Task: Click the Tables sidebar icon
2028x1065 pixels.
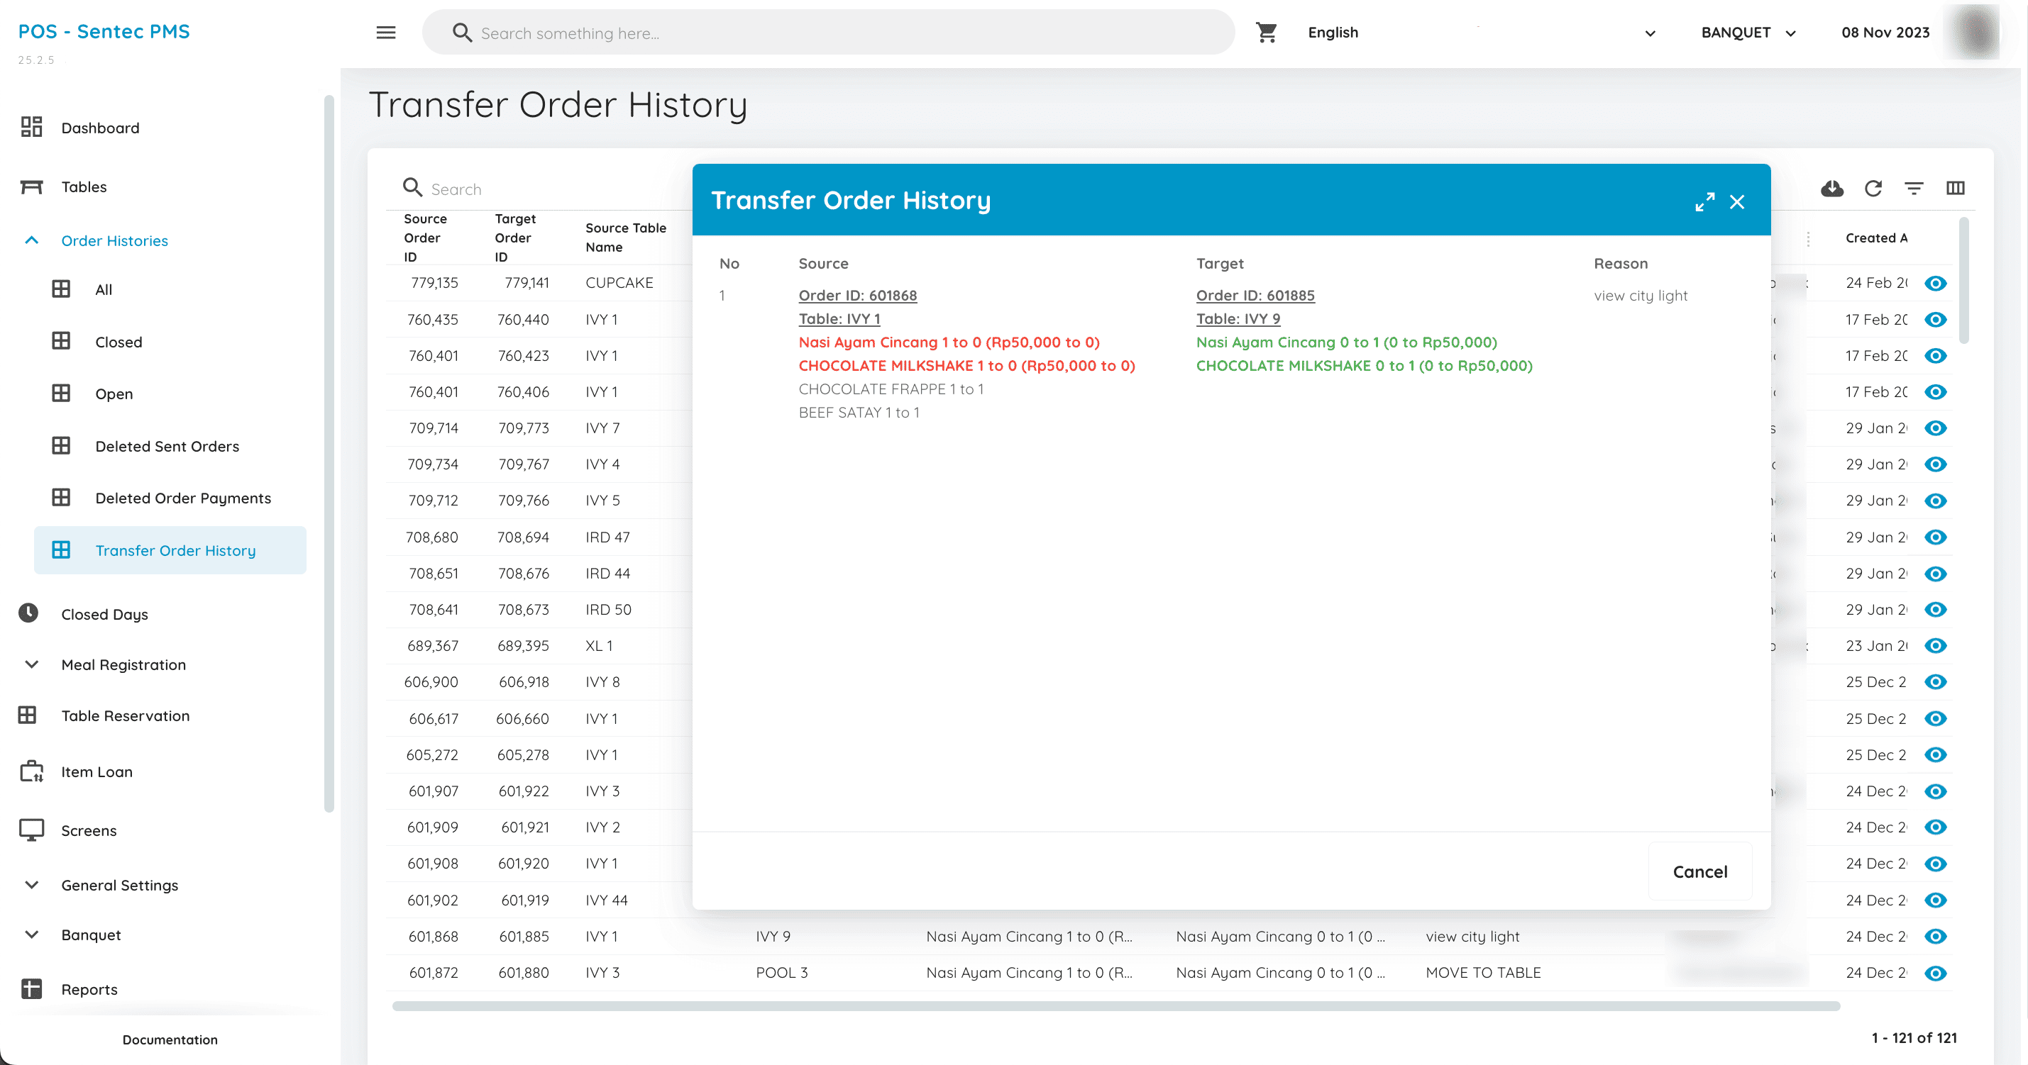Action: coord(31,186)
